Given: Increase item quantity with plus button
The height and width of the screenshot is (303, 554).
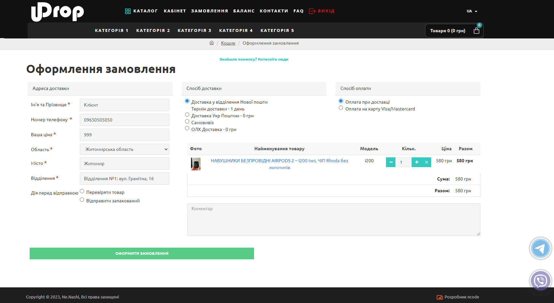Looking at the screenshot, I should point(417,162).
